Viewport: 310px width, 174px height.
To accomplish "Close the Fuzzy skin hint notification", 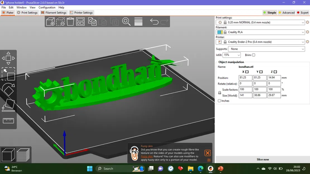I will pyautogui.click(x=208, y=153).
